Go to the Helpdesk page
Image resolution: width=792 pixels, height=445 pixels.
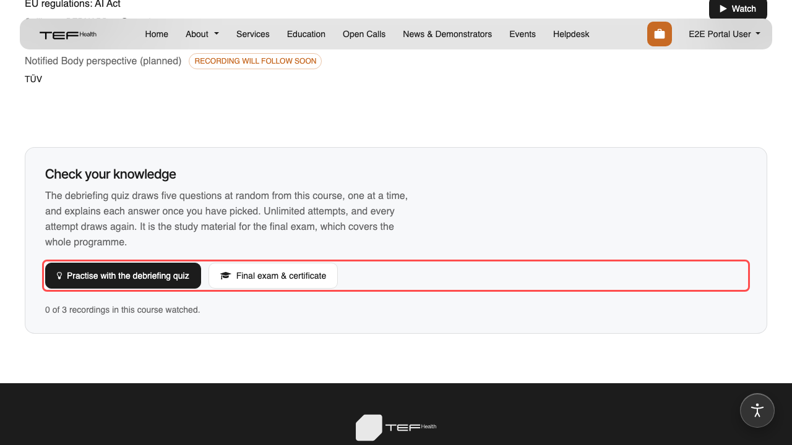(x=571, y=34)
